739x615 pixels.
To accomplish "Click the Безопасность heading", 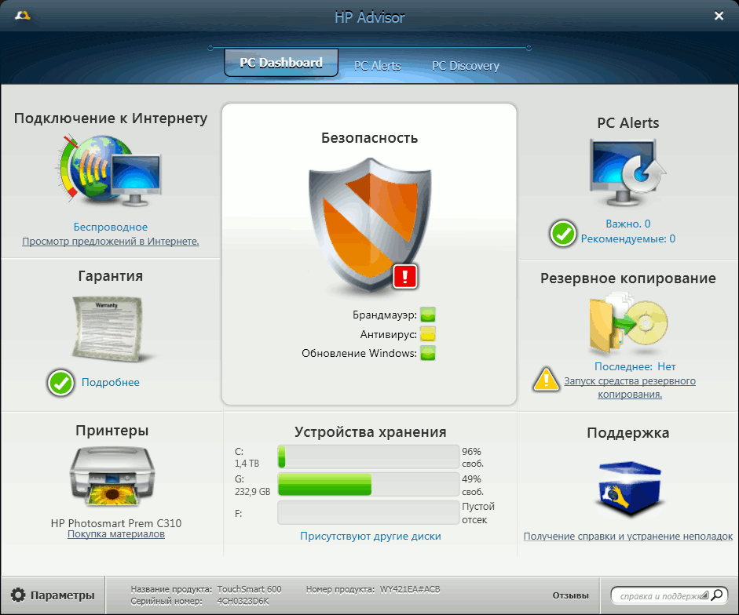I will 369,138.
